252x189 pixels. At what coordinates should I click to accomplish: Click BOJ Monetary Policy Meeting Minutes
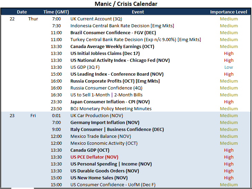pos(111,109)
